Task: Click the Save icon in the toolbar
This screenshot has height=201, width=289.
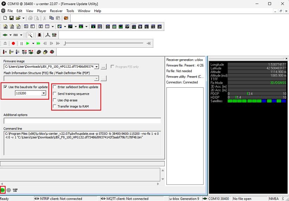Action: 11,18
